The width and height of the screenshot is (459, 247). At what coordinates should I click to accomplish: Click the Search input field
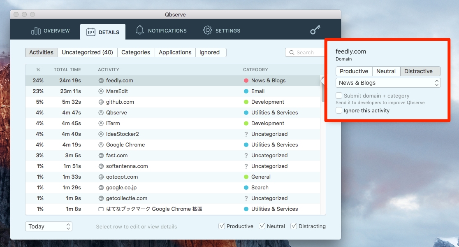[306, 52]
